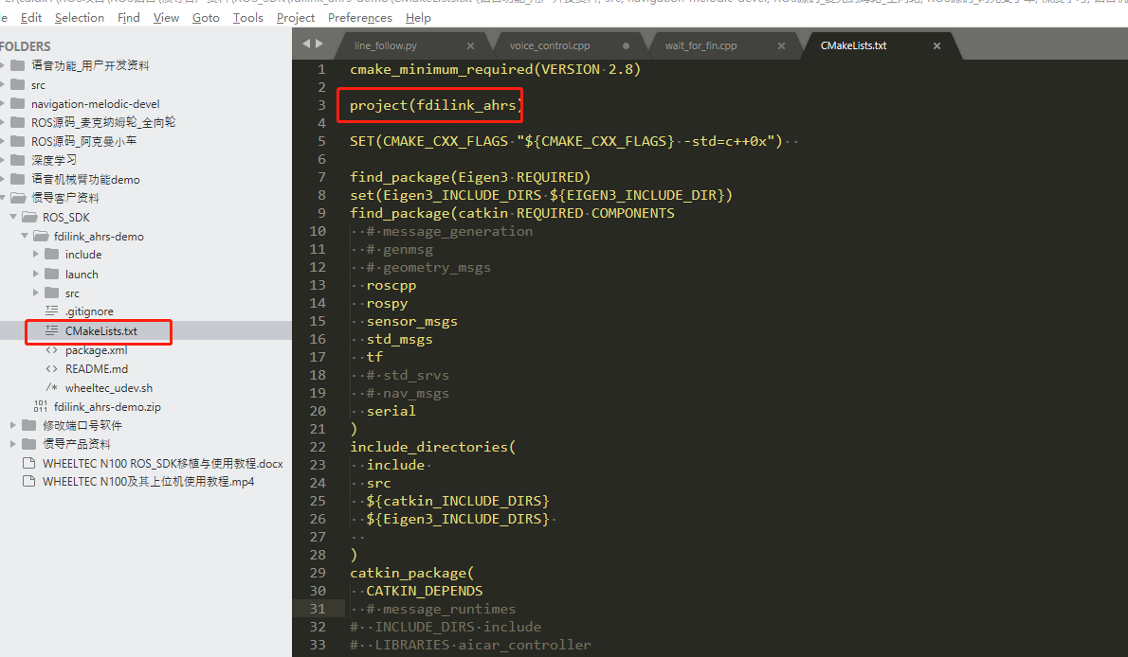
Task: Click project(fdilink_ahrs) code line
Action: click(436, 105)
